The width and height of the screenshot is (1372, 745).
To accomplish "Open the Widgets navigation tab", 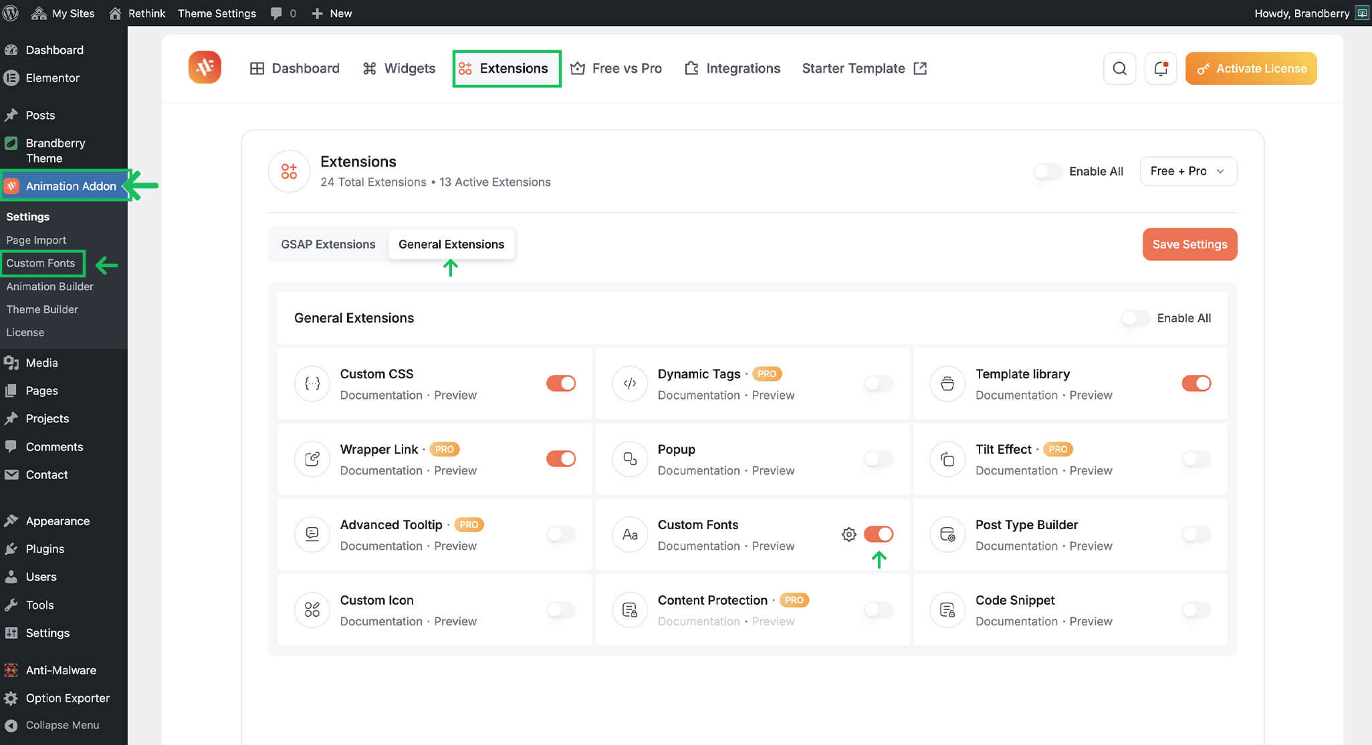I will [x=399, y=68].
